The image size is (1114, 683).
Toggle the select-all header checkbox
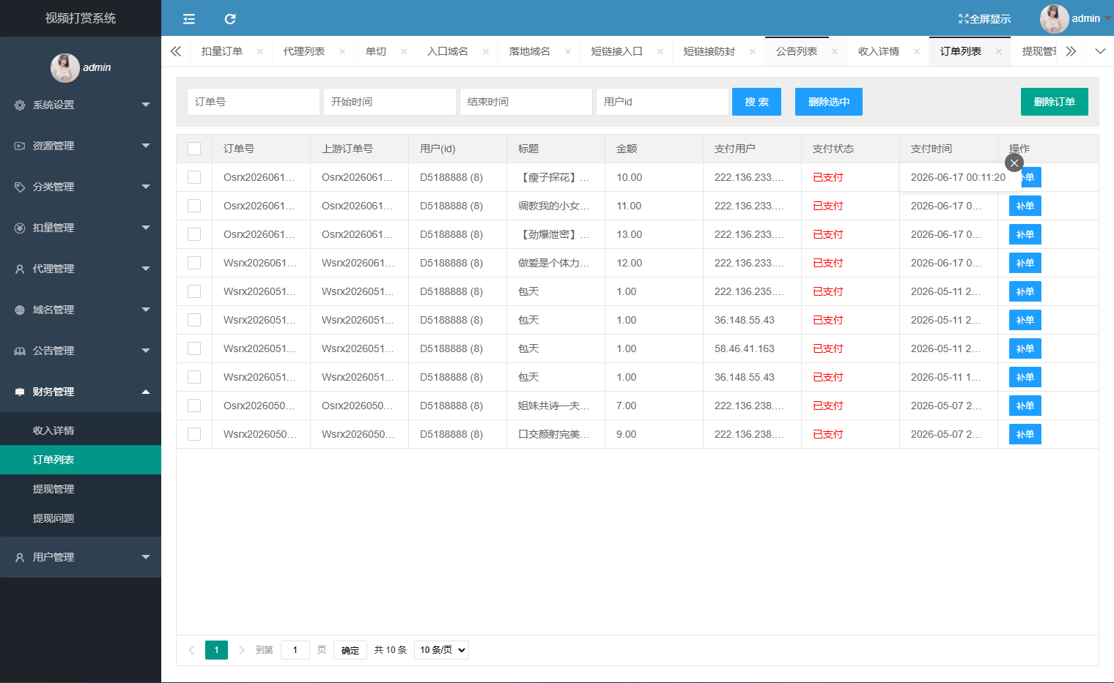[194, 149]
